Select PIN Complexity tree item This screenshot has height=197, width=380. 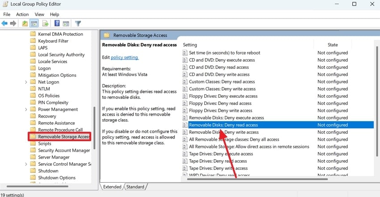pyautogui.click(x=53, y=102)
